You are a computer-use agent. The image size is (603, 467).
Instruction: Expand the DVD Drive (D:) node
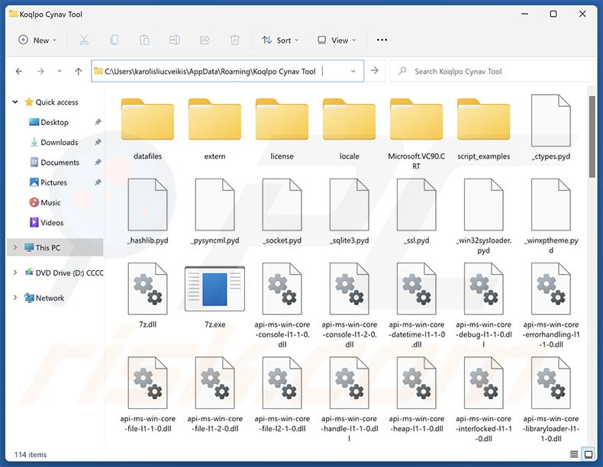15,272
